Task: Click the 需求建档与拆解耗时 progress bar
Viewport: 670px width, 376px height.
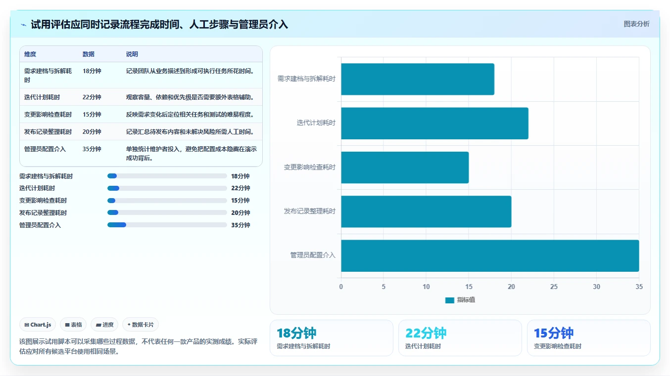Action: (x=167, y=176)
